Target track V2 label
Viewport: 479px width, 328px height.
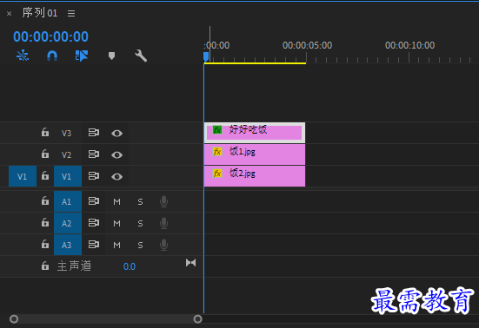[67, 154]
